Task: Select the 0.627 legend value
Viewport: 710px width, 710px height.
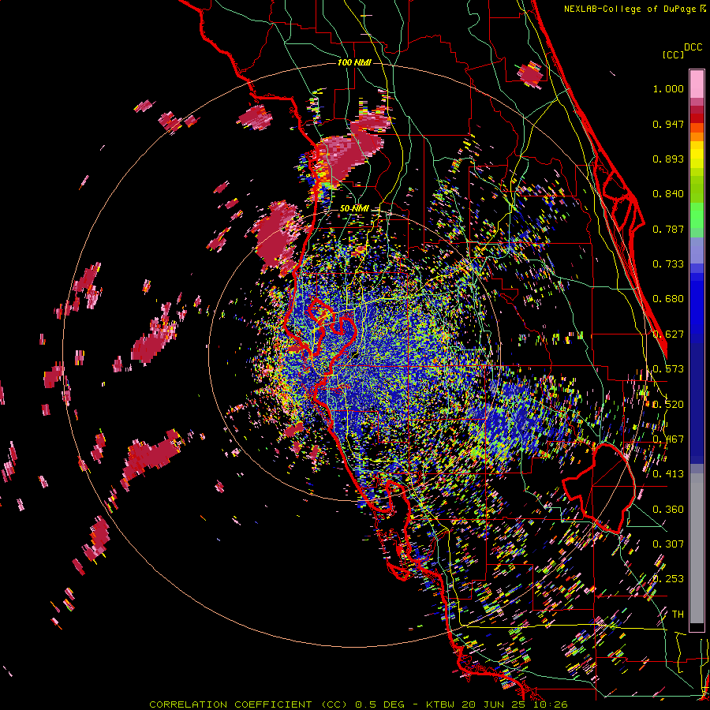Action: 668,334
